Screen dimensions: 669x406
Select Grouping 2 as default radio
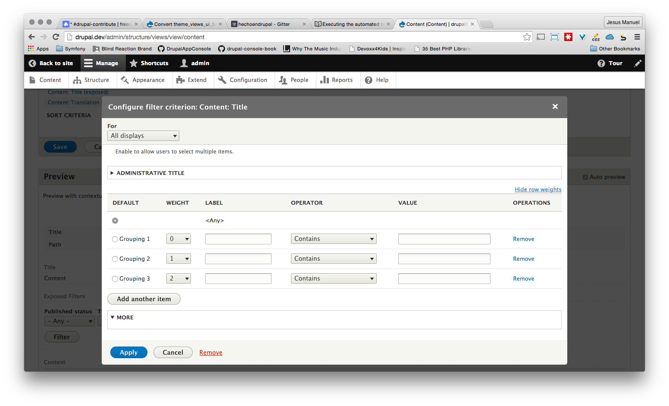(x=115, y=259)
